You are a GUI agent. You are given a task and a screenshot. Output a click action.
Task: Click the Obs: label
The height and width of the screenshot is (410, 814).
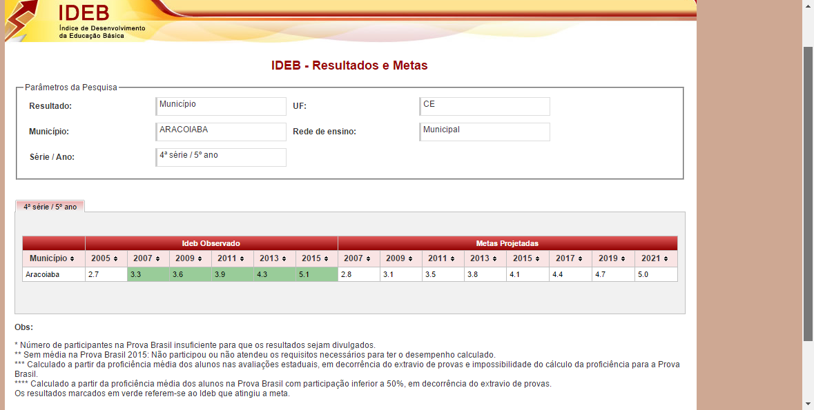click(24, 327)
